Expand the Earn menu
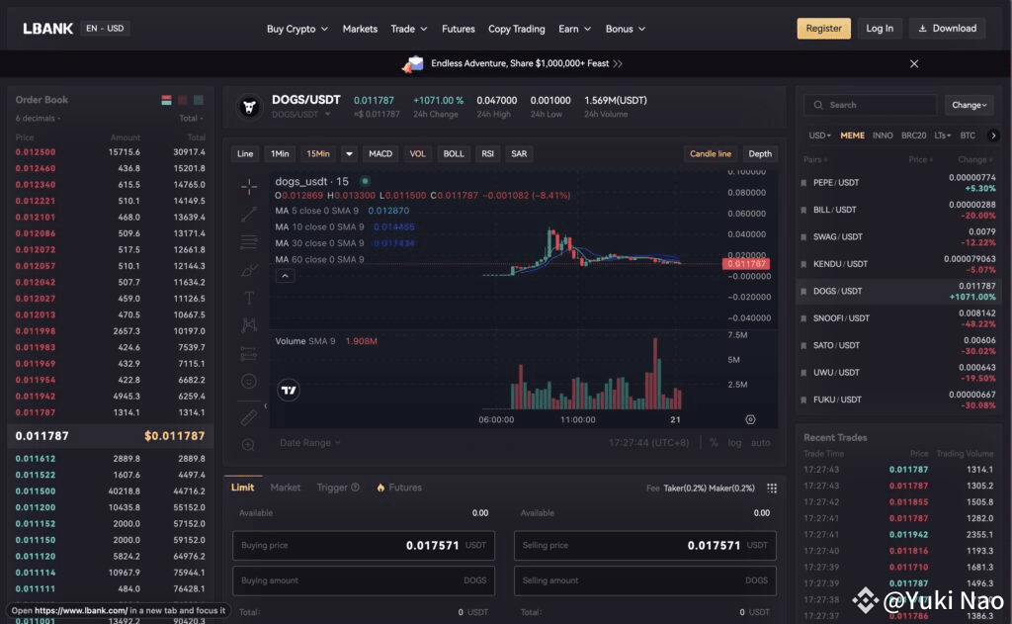 pos(574,29)
